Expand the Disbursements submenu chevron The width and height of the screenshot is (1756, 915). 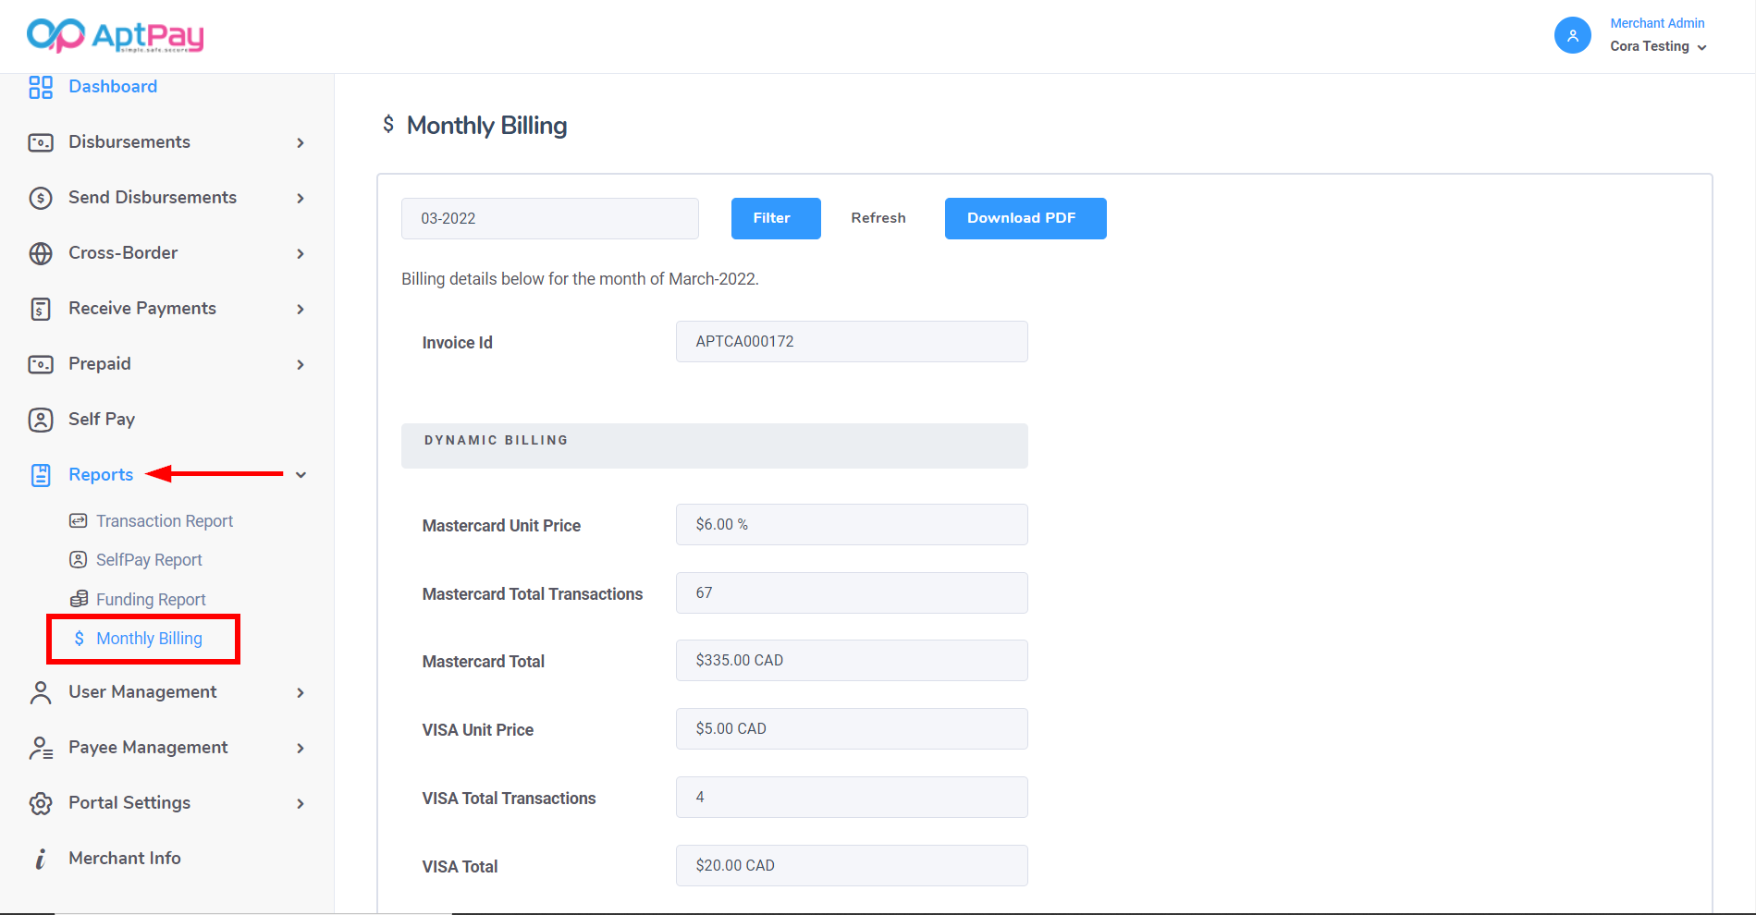coord(301,142)
